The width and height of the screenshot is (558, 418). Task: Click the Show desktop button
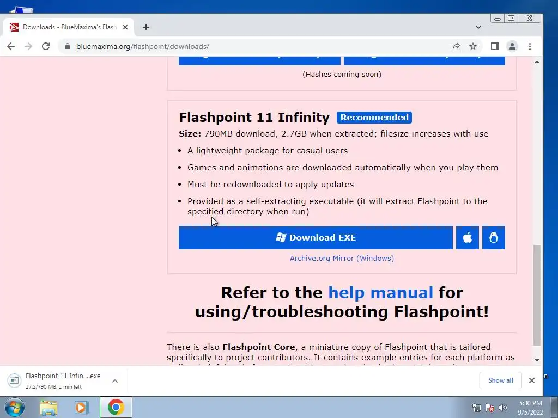point(554,407)
